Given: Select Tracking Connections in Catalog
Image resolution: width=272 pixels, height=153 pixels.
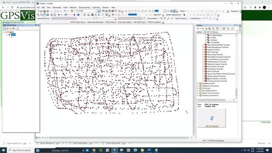Looking at the screenshot, I should tap(210, 96).
